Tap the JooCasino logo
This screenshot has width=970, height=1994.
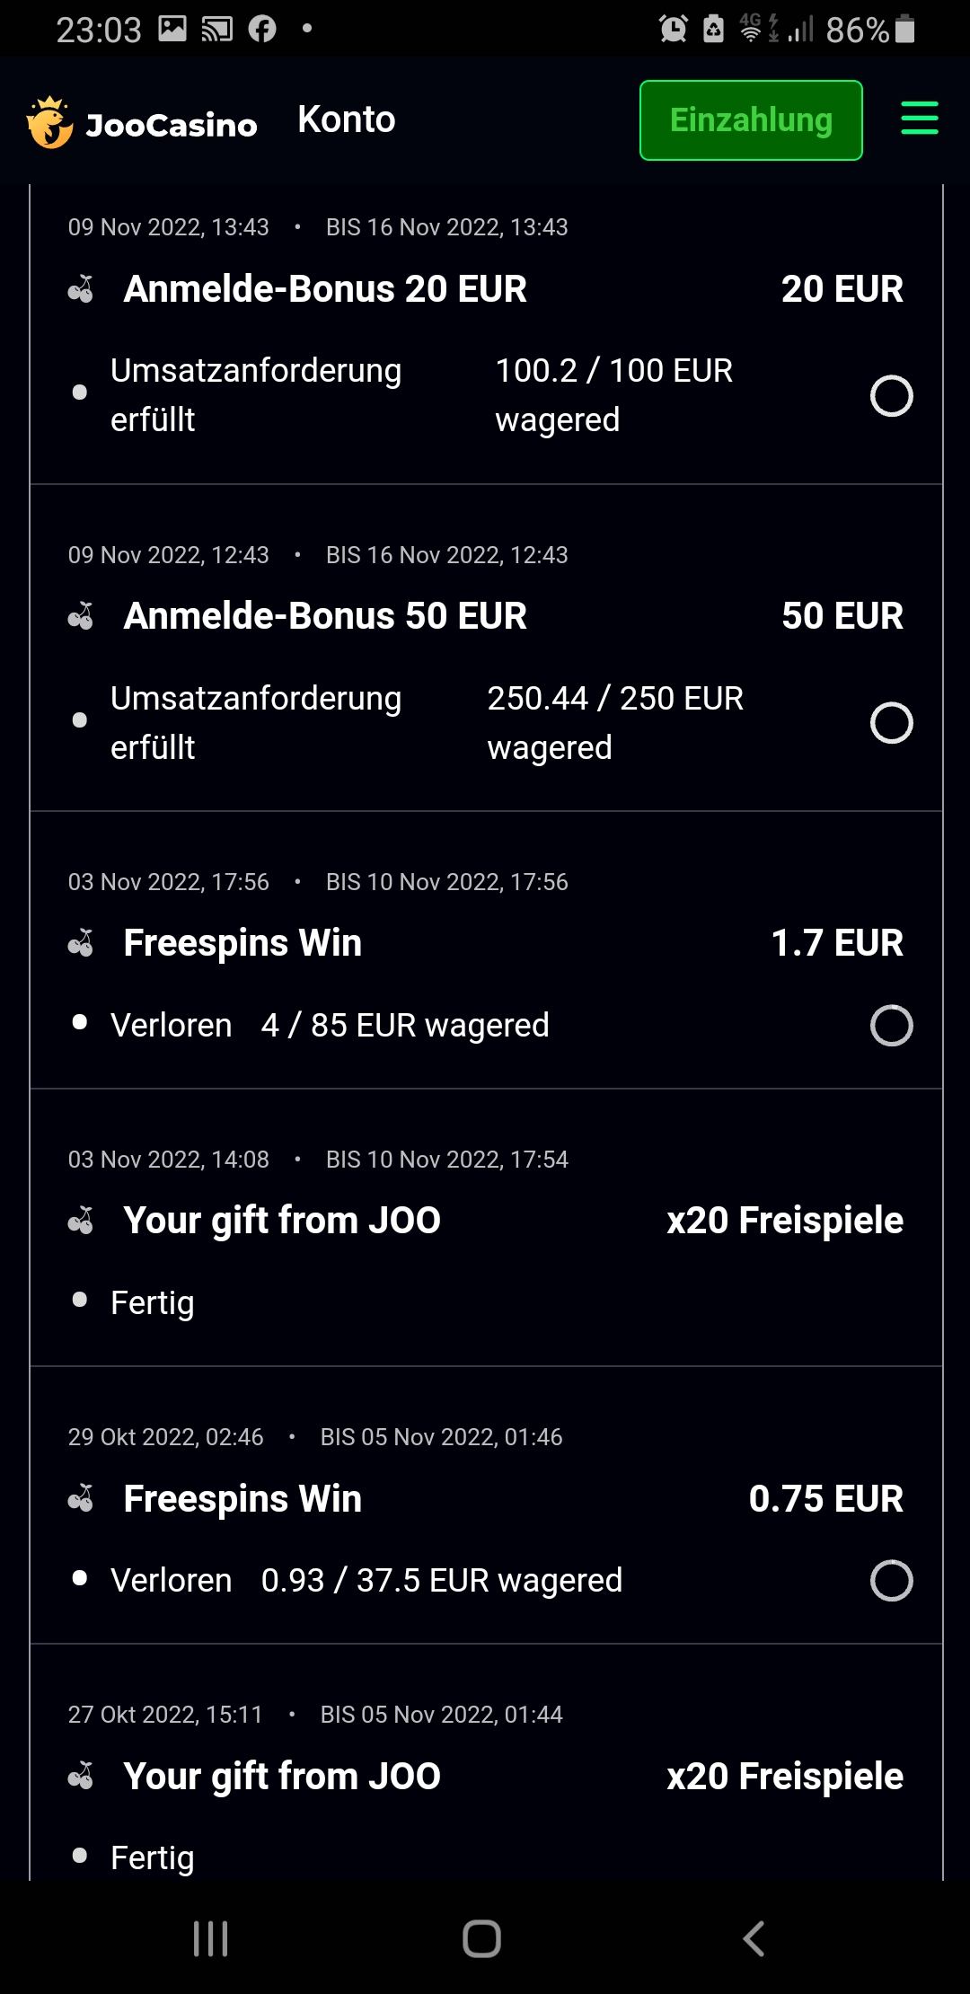point(142,122)
